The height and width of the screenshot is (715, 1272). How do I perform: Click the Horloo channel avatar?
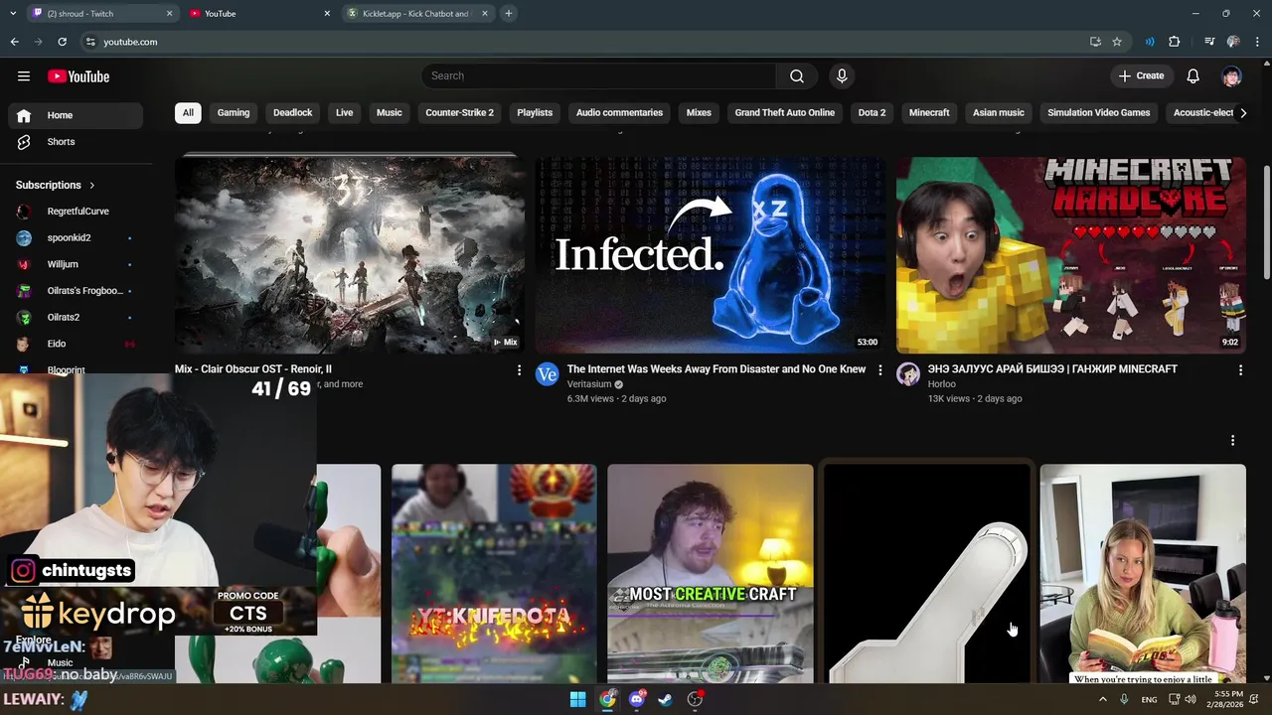click(907, 374)
